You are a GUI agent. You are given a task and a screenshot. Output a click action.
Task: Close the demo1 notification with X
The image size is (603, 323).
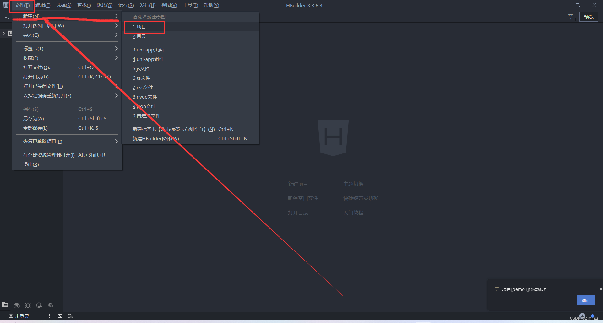pos(601,289)
